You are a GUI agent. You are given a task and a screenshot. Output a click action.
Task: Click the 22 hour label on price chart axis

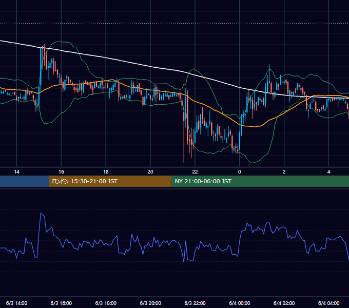tap(195, 172)
